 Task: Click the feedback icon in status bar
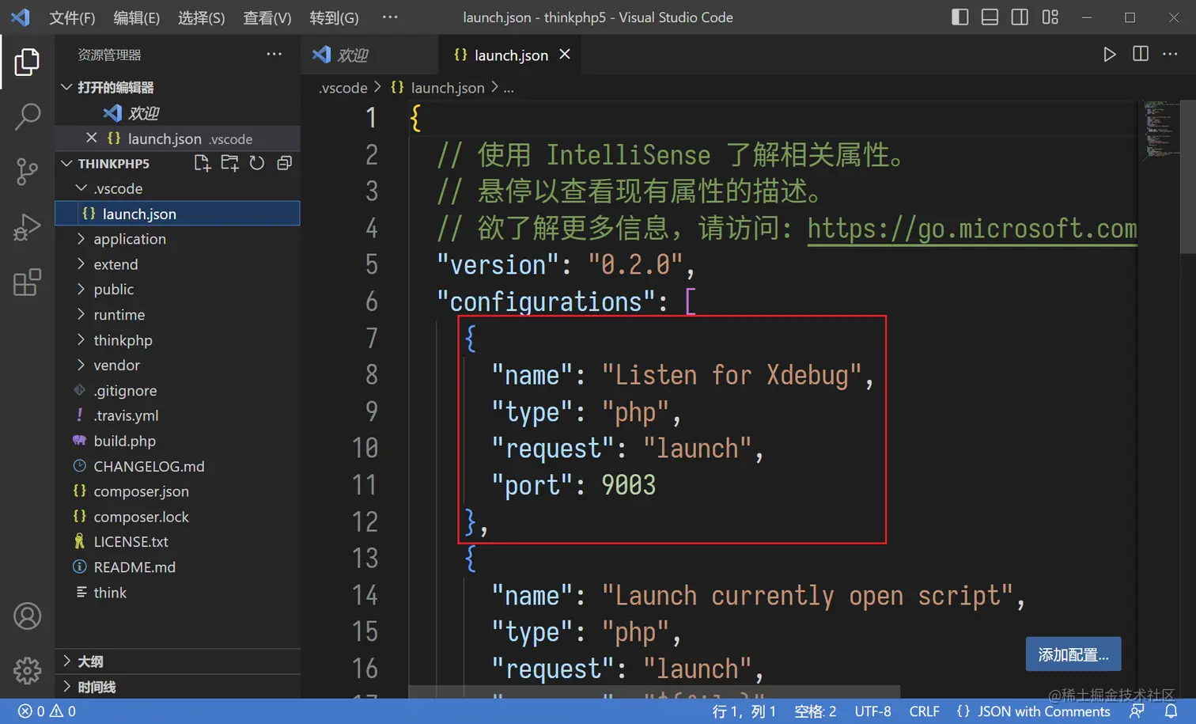tap(1137, 711)
